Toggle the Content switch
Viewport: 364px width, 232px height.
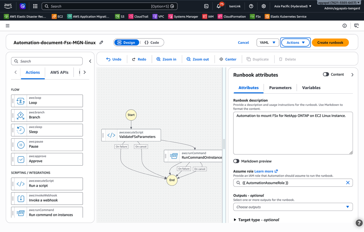point(326,74)
